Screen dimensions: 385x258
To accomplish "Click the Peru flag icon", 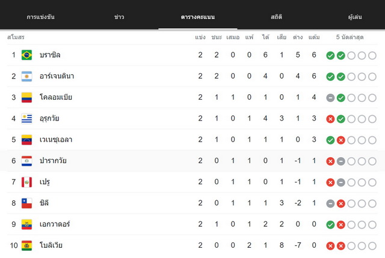I will [x=26, y=182].
